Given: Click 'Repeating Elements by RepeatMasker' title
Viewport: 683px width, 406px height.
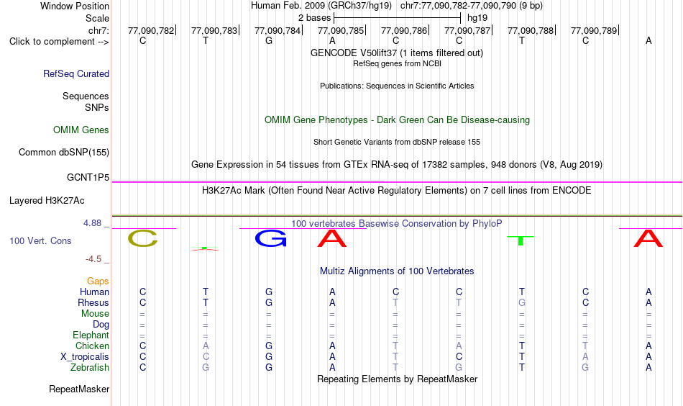Looking at the screenshot, I should coord(397,379).
